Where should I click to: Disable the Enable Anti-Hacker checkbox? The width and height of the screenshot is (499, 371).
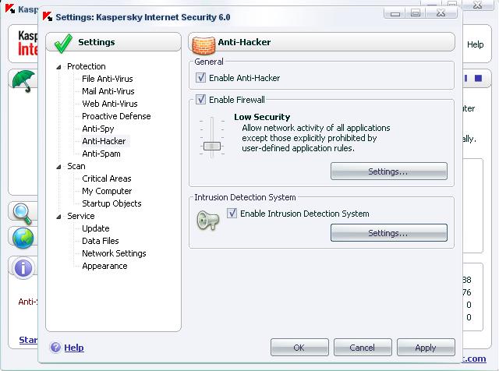tap(201, 78)
